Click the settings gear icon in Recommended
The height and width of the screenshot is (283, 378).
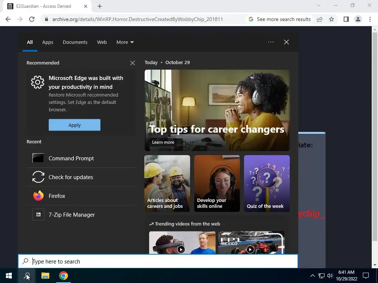click(38, 82)
